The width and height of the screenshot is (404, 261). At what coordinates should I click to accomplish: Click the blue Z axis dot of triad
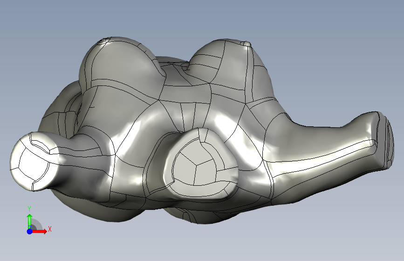tap(30, 231)
